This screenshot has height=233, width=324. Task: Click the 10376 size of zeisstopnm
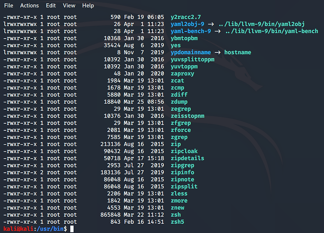(x=112, y=116)
